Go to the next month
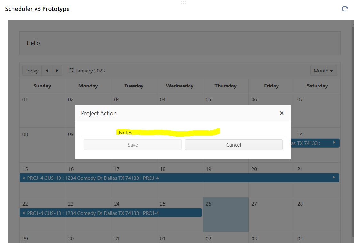The width and height of the screenshot is (354, 243). 57,71
